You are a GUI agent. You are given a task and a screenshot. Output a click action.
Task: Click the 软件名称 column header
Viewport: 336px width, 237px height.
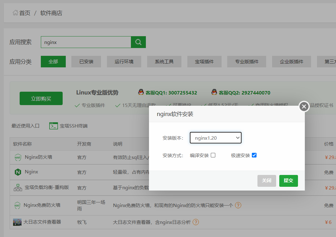point(22,144)
